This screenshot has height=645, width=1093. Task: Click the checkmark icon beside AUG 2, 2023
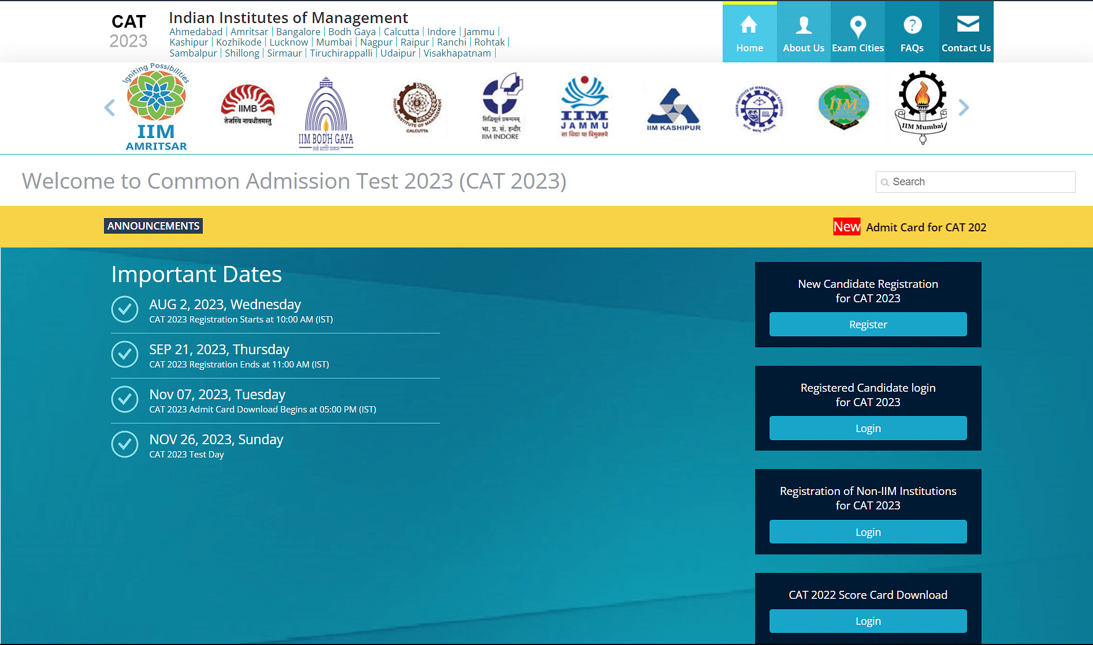tap(125, 309)
